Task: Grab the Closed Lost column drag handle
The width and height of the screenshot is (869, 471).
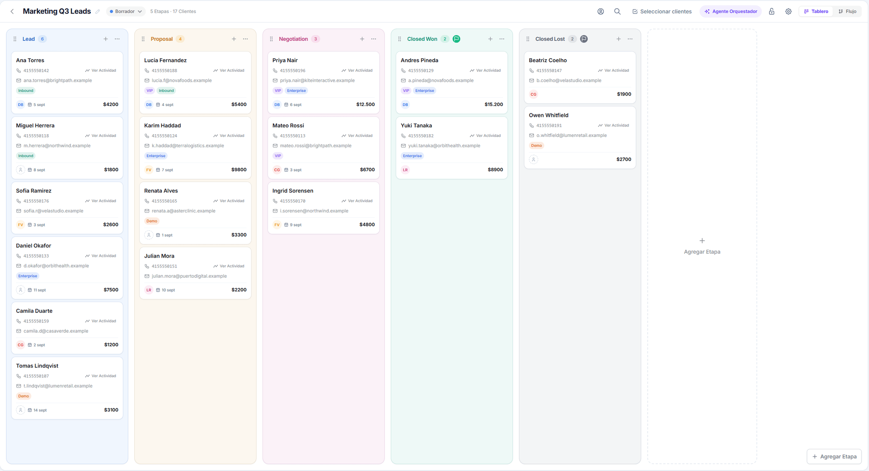Action: [x=528, y=39]
